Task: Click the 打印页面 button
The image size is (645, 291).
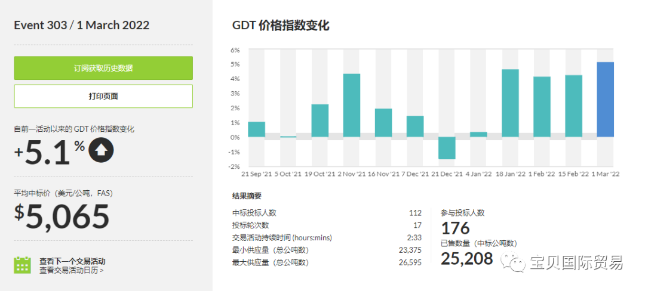Action: (x=103, y=96)
